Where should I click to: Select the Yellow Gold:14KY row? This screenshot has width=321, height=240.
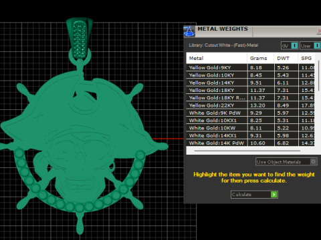(250, 83)
